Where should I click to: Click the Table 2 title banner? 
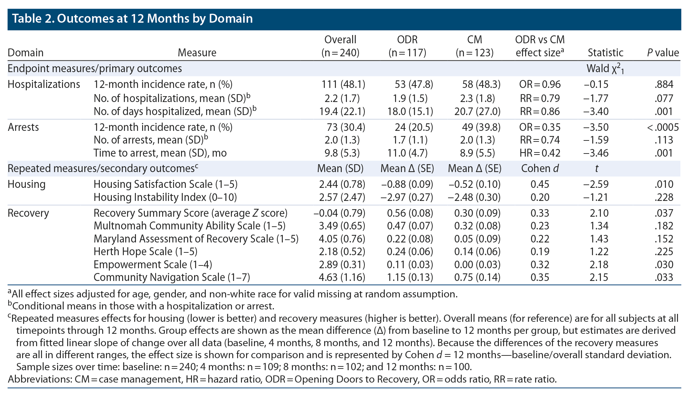click(x=132, y=19)
